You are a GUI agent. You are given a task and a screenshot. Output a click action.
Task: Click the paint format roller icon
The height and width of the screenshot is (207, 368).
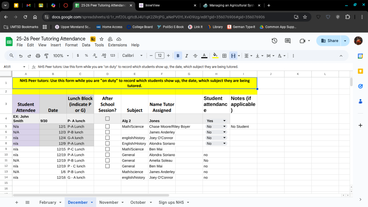click(46, 56)
